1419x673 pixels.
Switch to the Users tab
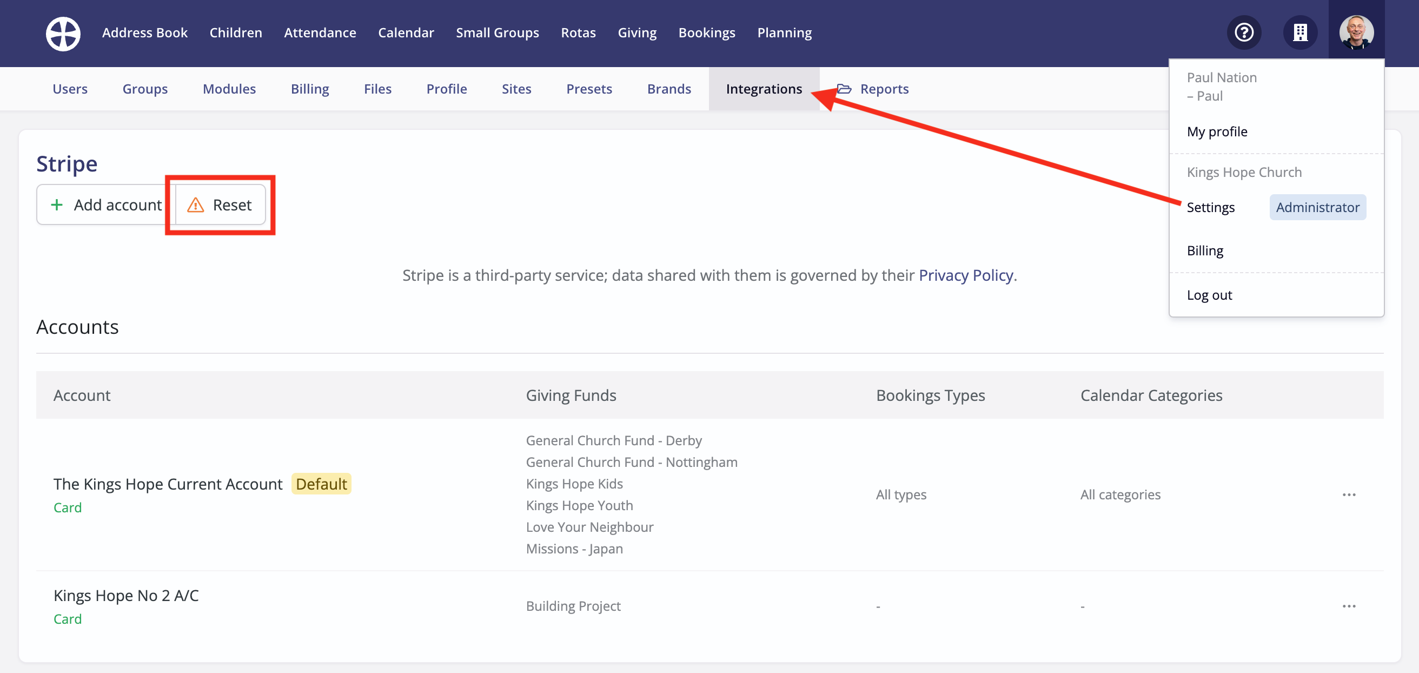(x=70, y=89)
